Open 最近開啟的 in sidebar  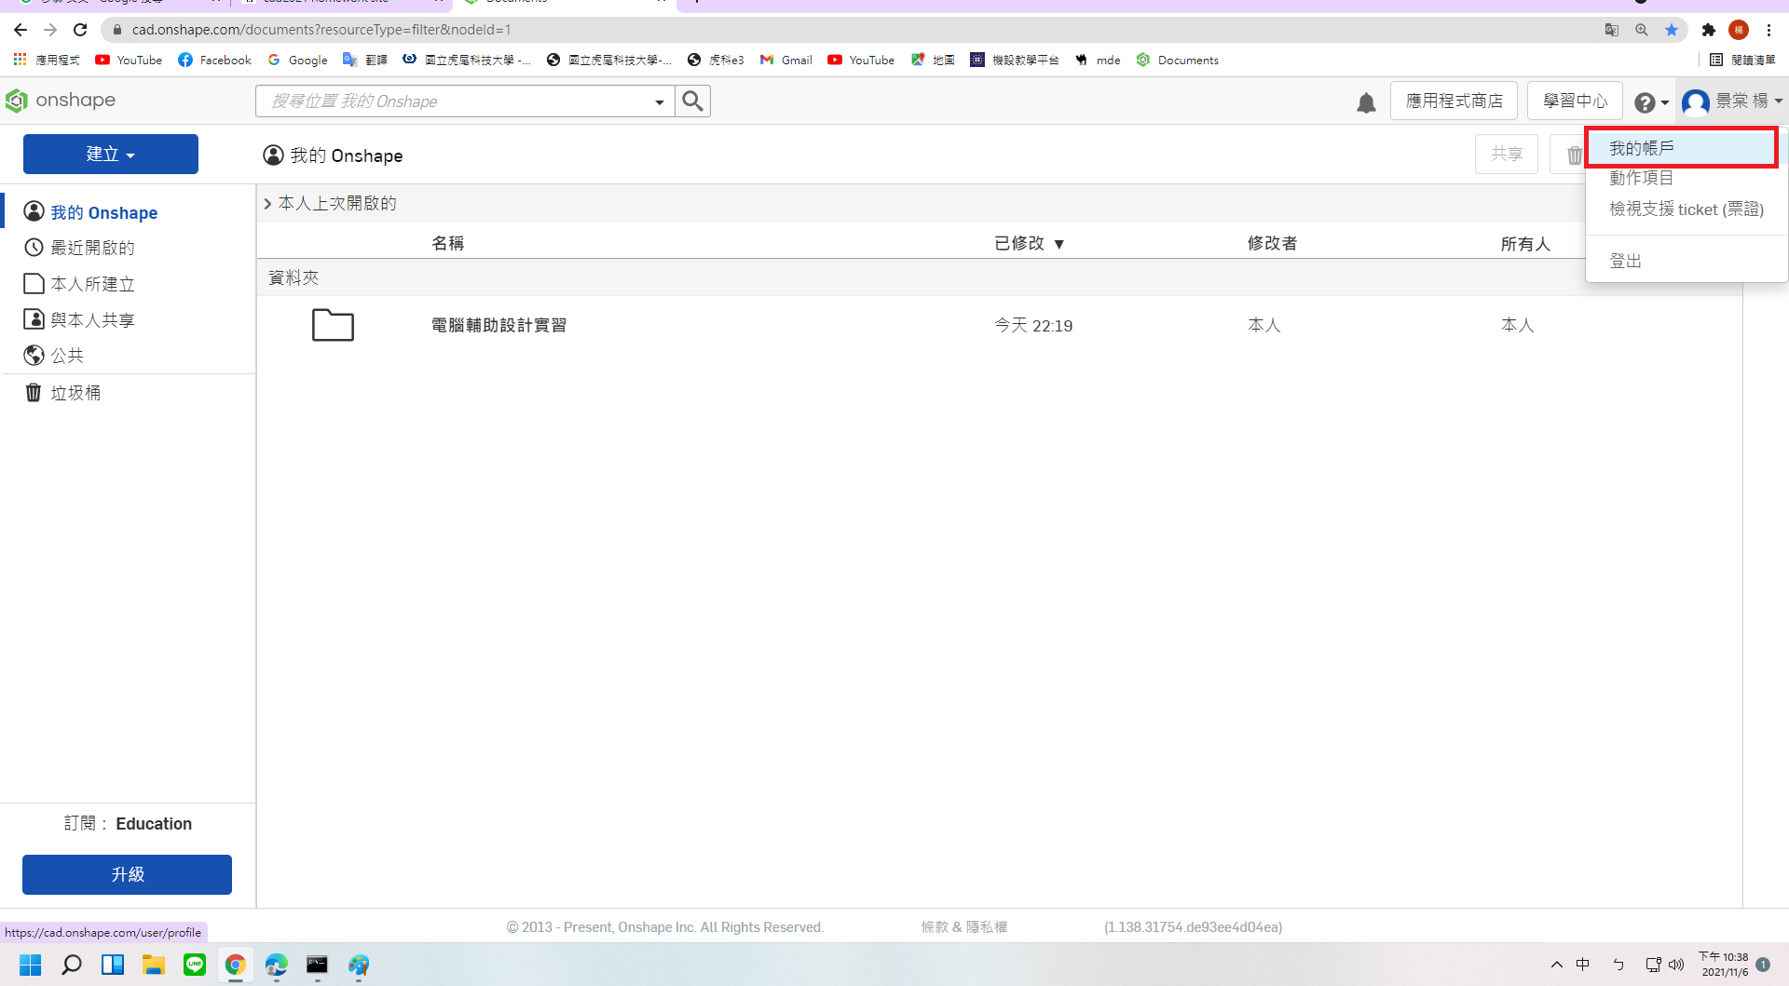(79, 248)
